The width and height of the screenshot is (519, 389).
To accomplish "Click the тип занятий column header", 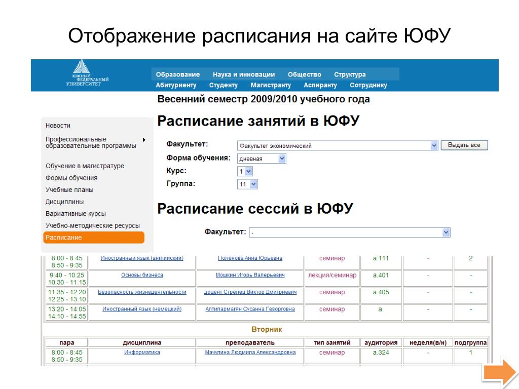I will click(332, 343).
